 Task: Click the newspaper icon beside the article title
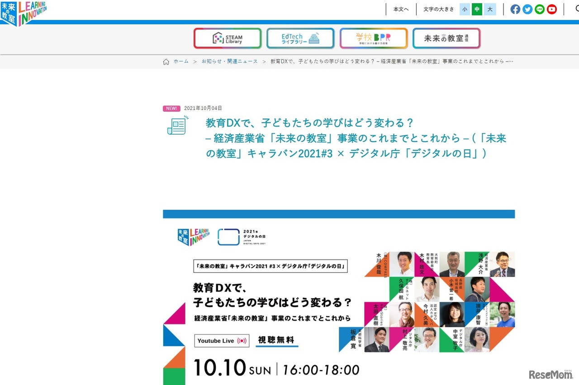[x=176, y=125]
